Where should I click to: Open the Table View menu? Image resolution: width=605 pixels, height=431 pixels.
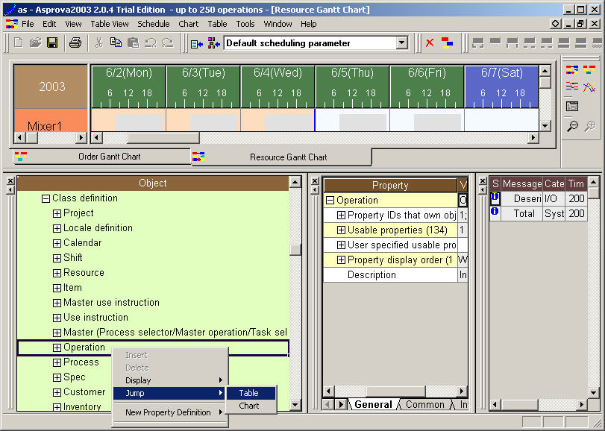(x=110, y=24)
